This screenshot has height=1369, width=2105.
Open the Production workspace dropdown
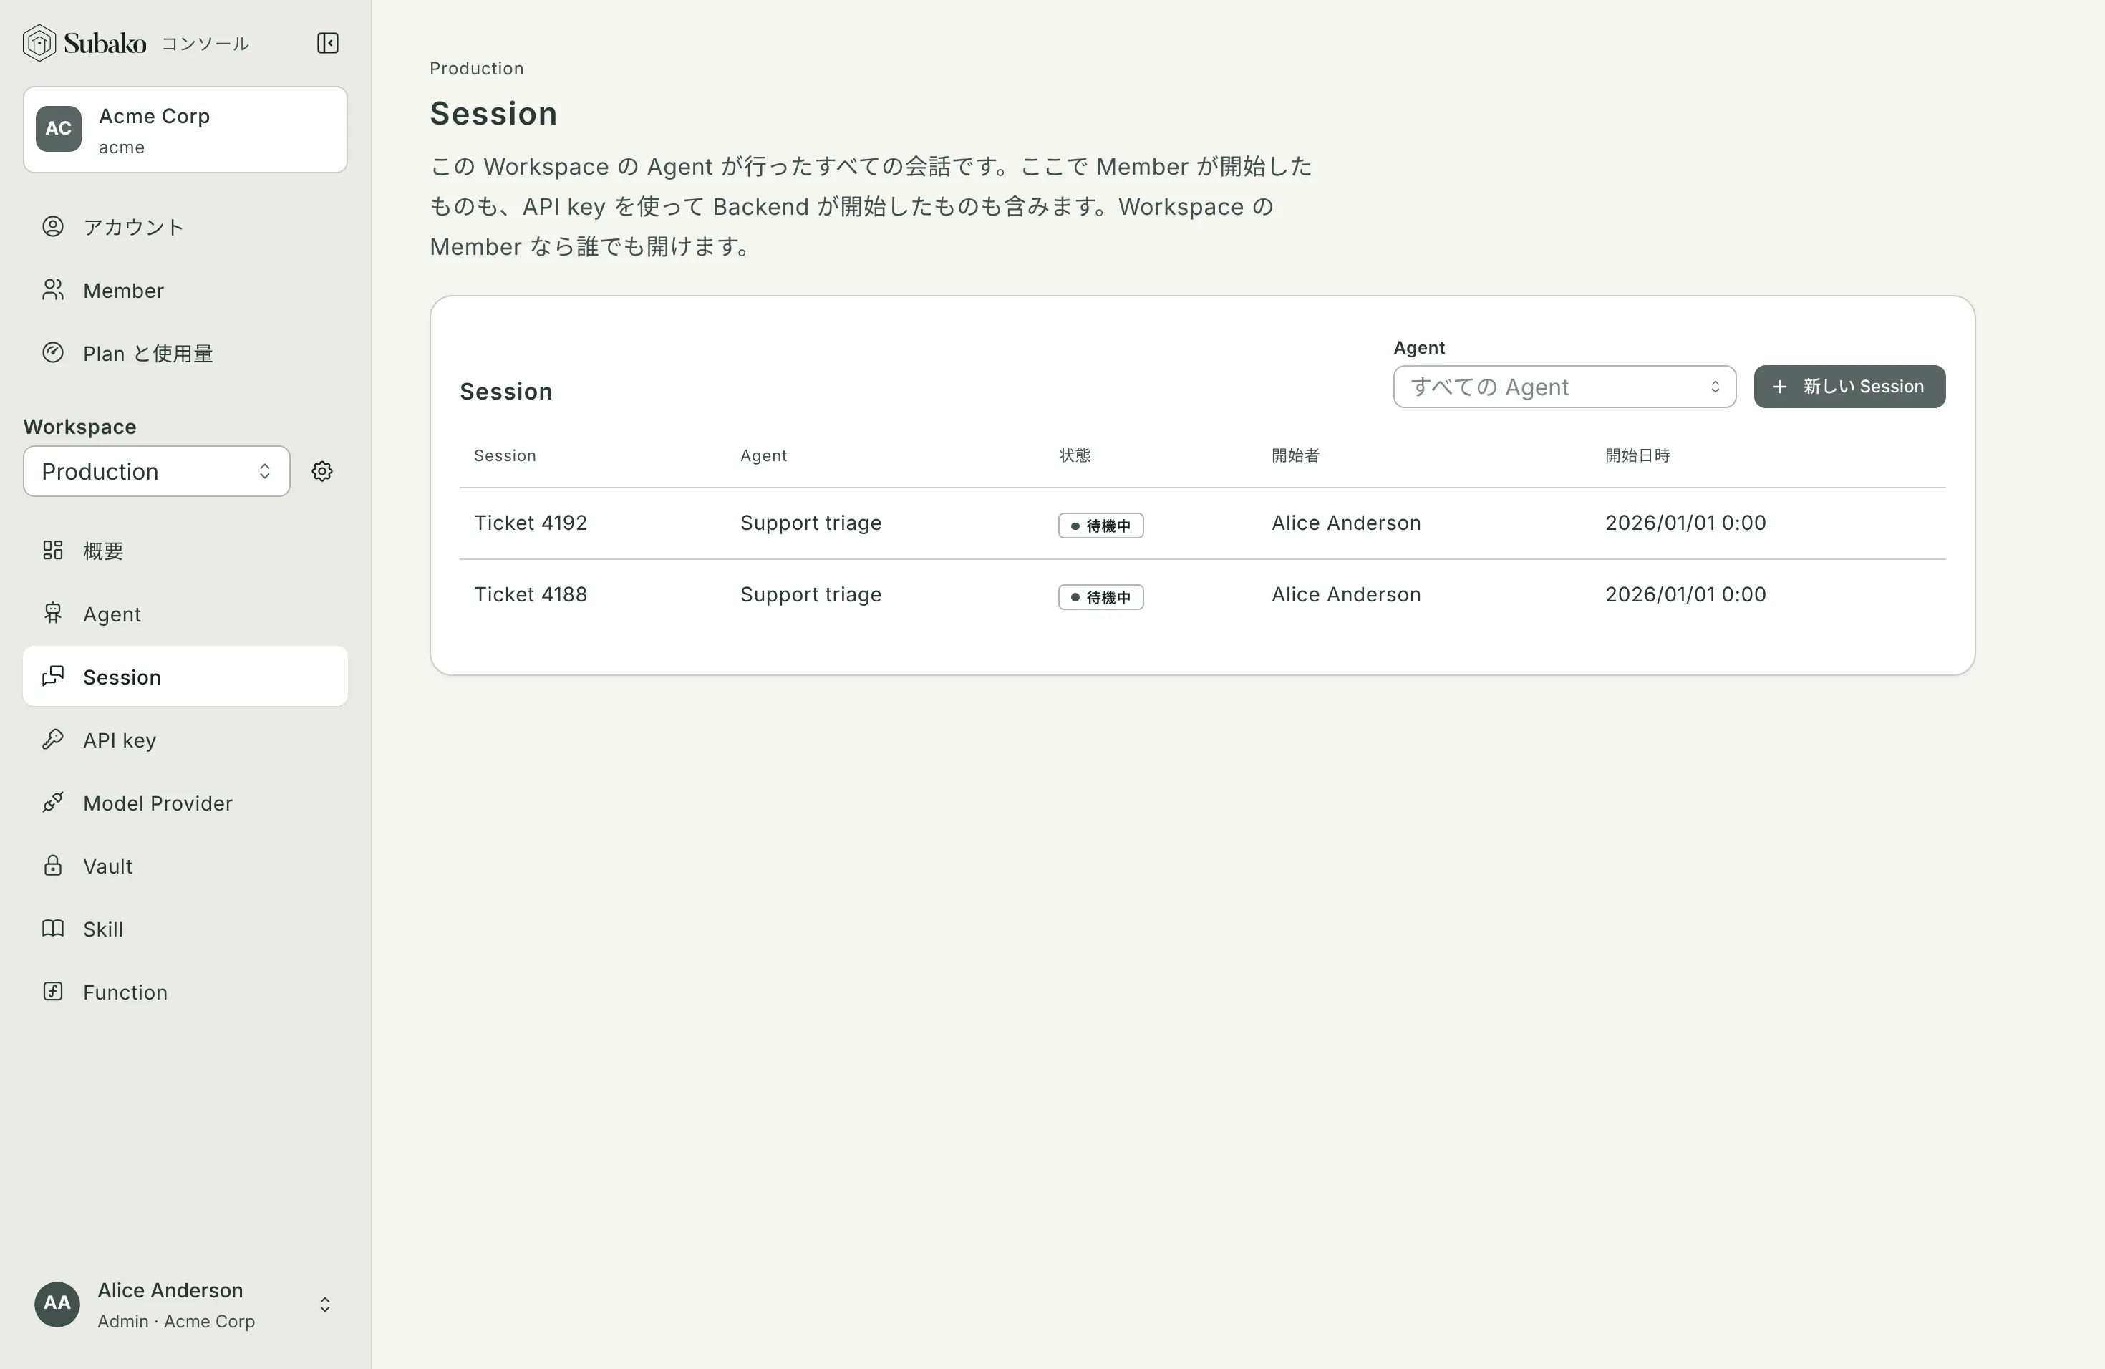(x=157, y=471)
